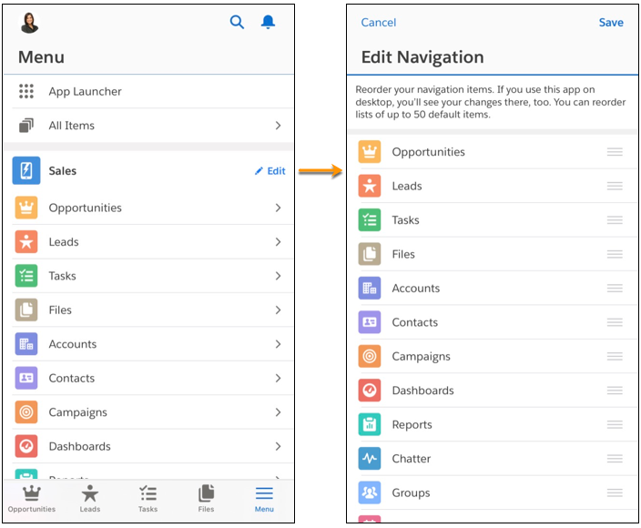Select the Menu bottom tab
The height and width of the screenshot is (528, 641).
[264, 499]
